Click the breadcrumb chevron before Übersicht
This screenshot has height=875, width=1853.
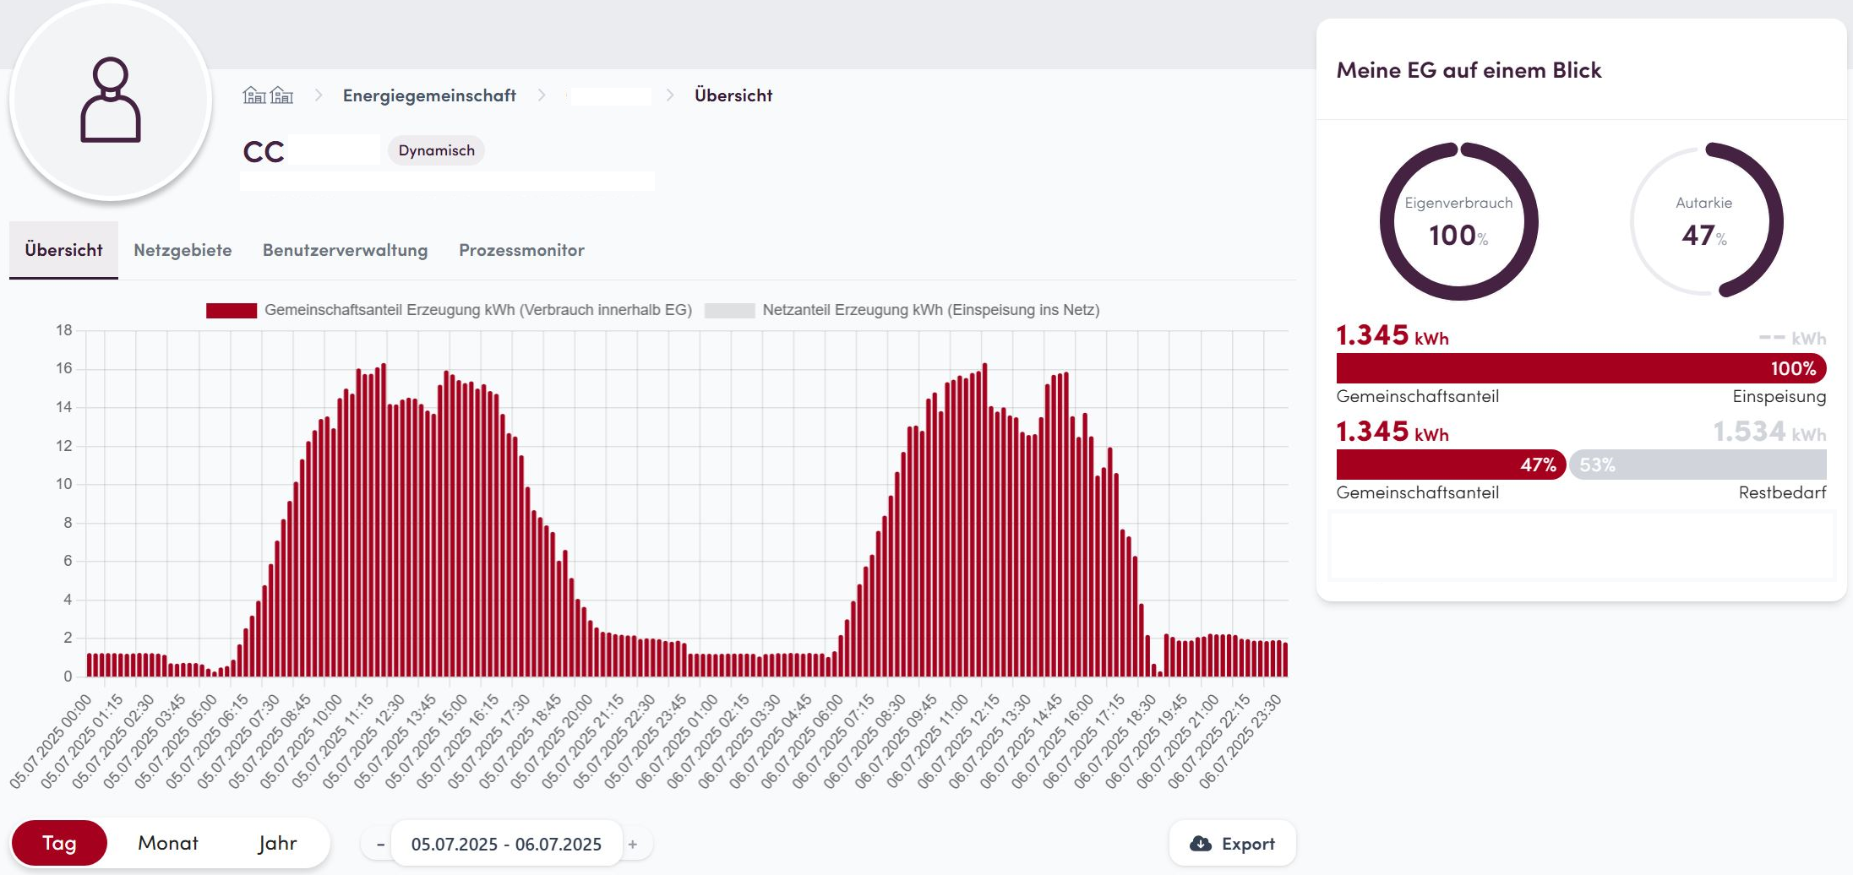670,95
